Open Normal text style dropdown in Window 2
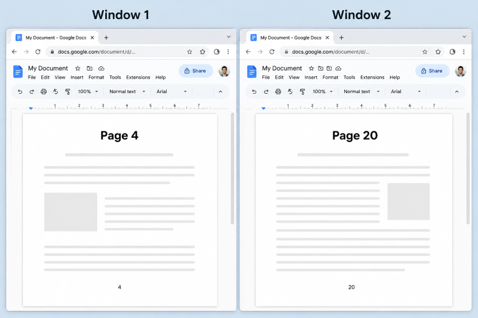Image resolution: width=478 pixels, height=318 pixels. coord(362,92)
